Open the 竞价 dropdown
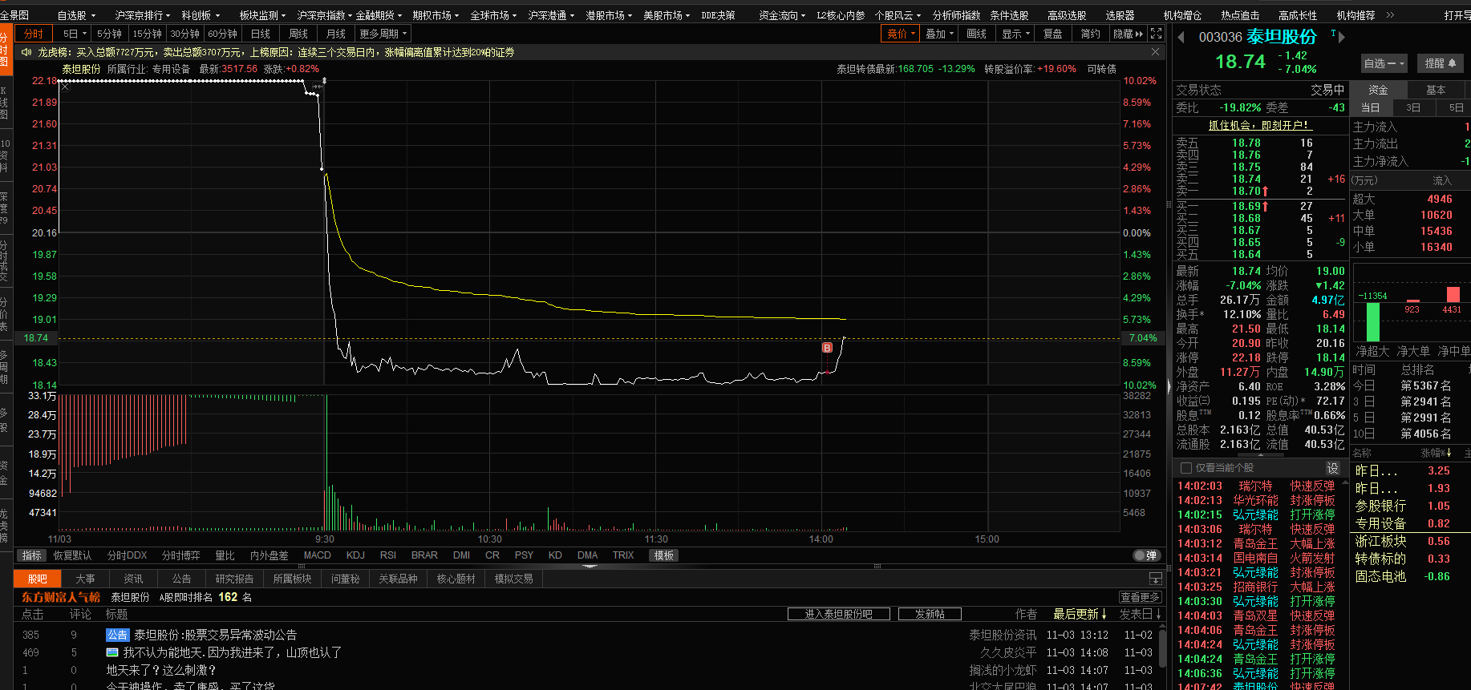Image resolution: width=1471 pixels, height=690 pixels. pyautogui.click(x=901, y=34)
